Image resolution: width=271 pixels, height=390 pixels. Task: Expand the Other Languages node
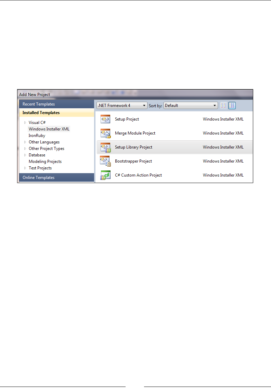(x=25, y=142)
